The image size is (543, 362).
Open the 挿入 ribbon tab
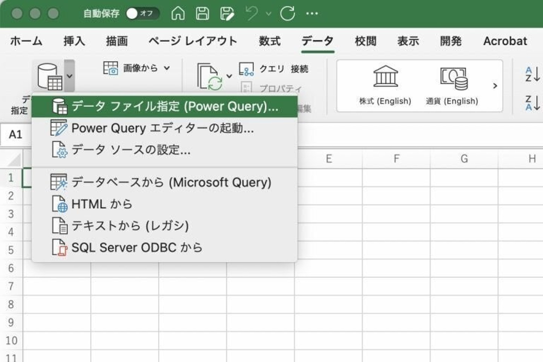click(74, 41)
